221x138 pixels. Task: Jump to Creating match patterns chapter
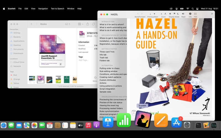(x=110, y=77)
